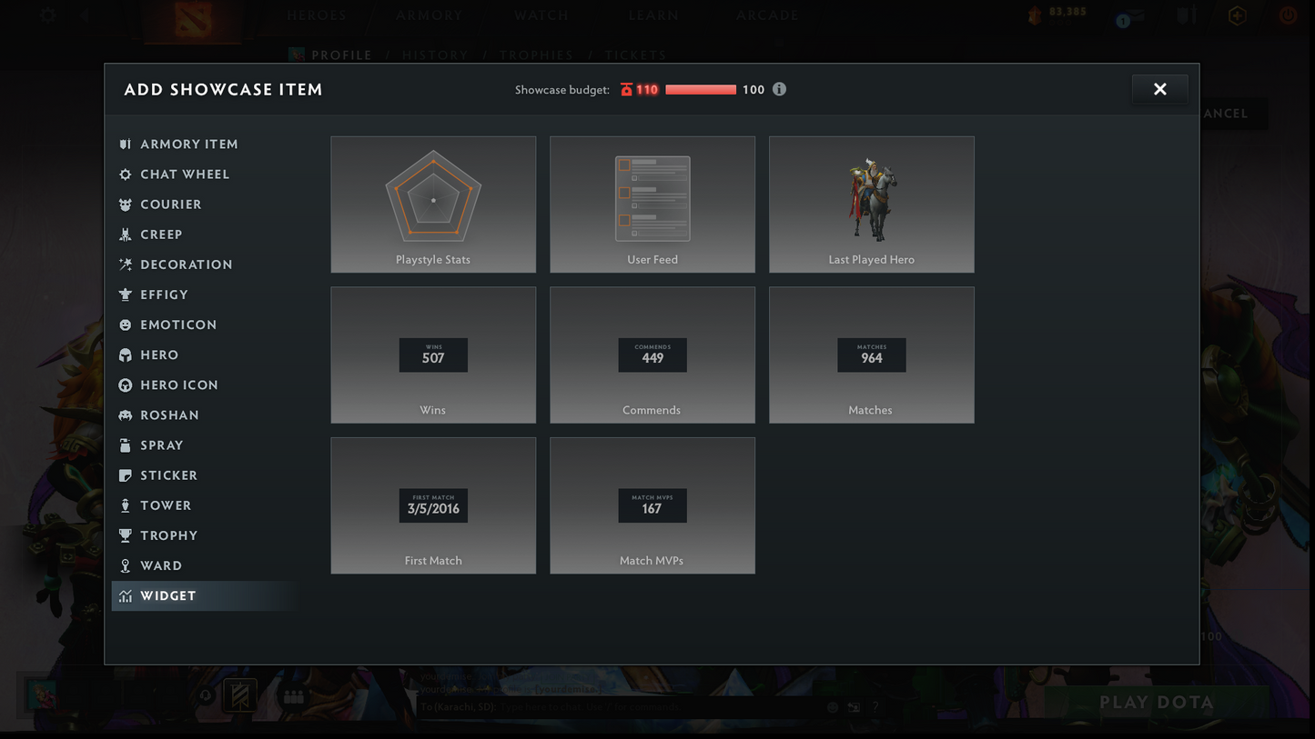Screen dimensions: 1315x739
Task: Click the Decoration sparkle icon
Action: (126, 265)
